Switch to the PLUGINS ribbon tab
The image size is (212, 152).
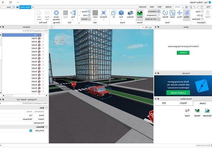click(142, 7)
